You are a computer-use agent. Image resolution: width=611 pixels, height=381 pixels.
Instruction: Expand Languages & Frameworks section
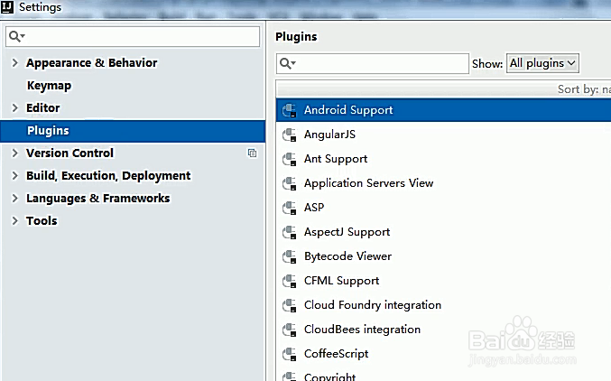(14, 199)
